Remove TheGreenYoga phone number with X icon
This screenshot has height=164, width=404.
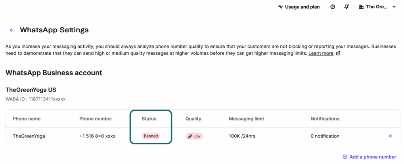click(x=391, y=136)
